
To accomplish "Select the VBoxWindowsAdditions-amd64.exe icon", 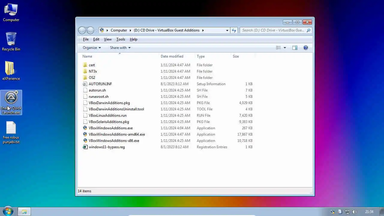I will pos(85,134).
